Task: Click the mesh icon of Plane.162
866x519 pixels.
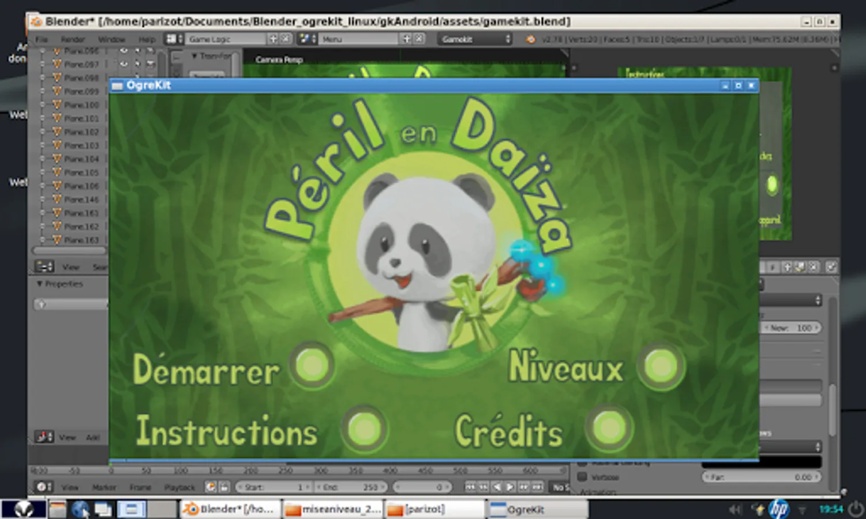Action: (57, 226)
